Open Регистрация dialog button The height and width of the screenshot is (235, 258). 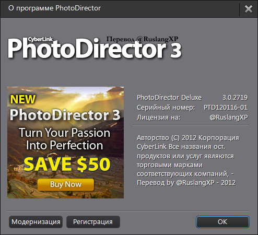pyautogui.click(x=93, y=222)
